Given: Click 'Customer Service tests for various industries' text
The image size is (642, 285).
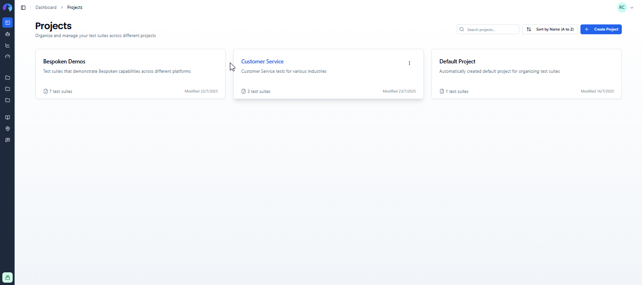Looking at the screenshot, I should 284,71.
